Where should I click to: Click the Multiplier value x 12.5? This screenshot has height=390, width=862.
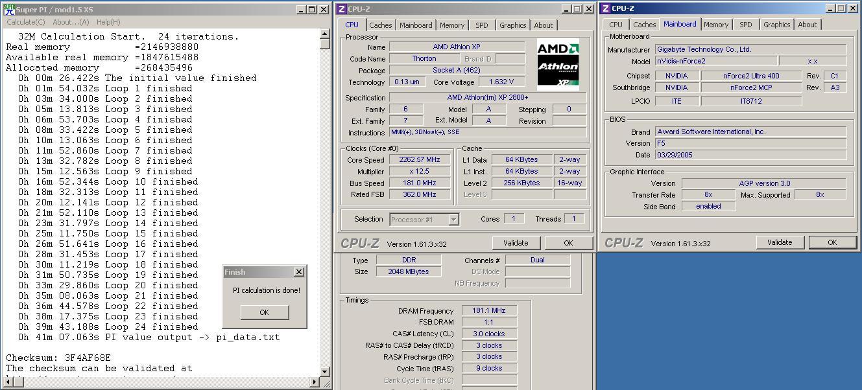click(420, 171)
